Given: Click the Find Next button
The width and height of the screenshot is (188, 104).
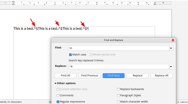Looking at the screenshot, I should tap(114, 76).
